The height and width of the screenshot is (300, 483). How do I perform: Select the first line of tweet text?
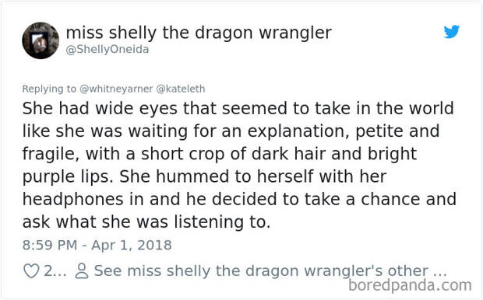pos(238,108)
